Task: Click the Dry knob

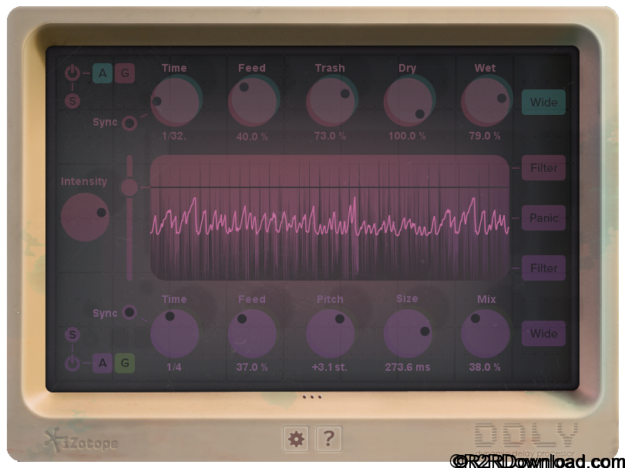Action: (408, 101)
